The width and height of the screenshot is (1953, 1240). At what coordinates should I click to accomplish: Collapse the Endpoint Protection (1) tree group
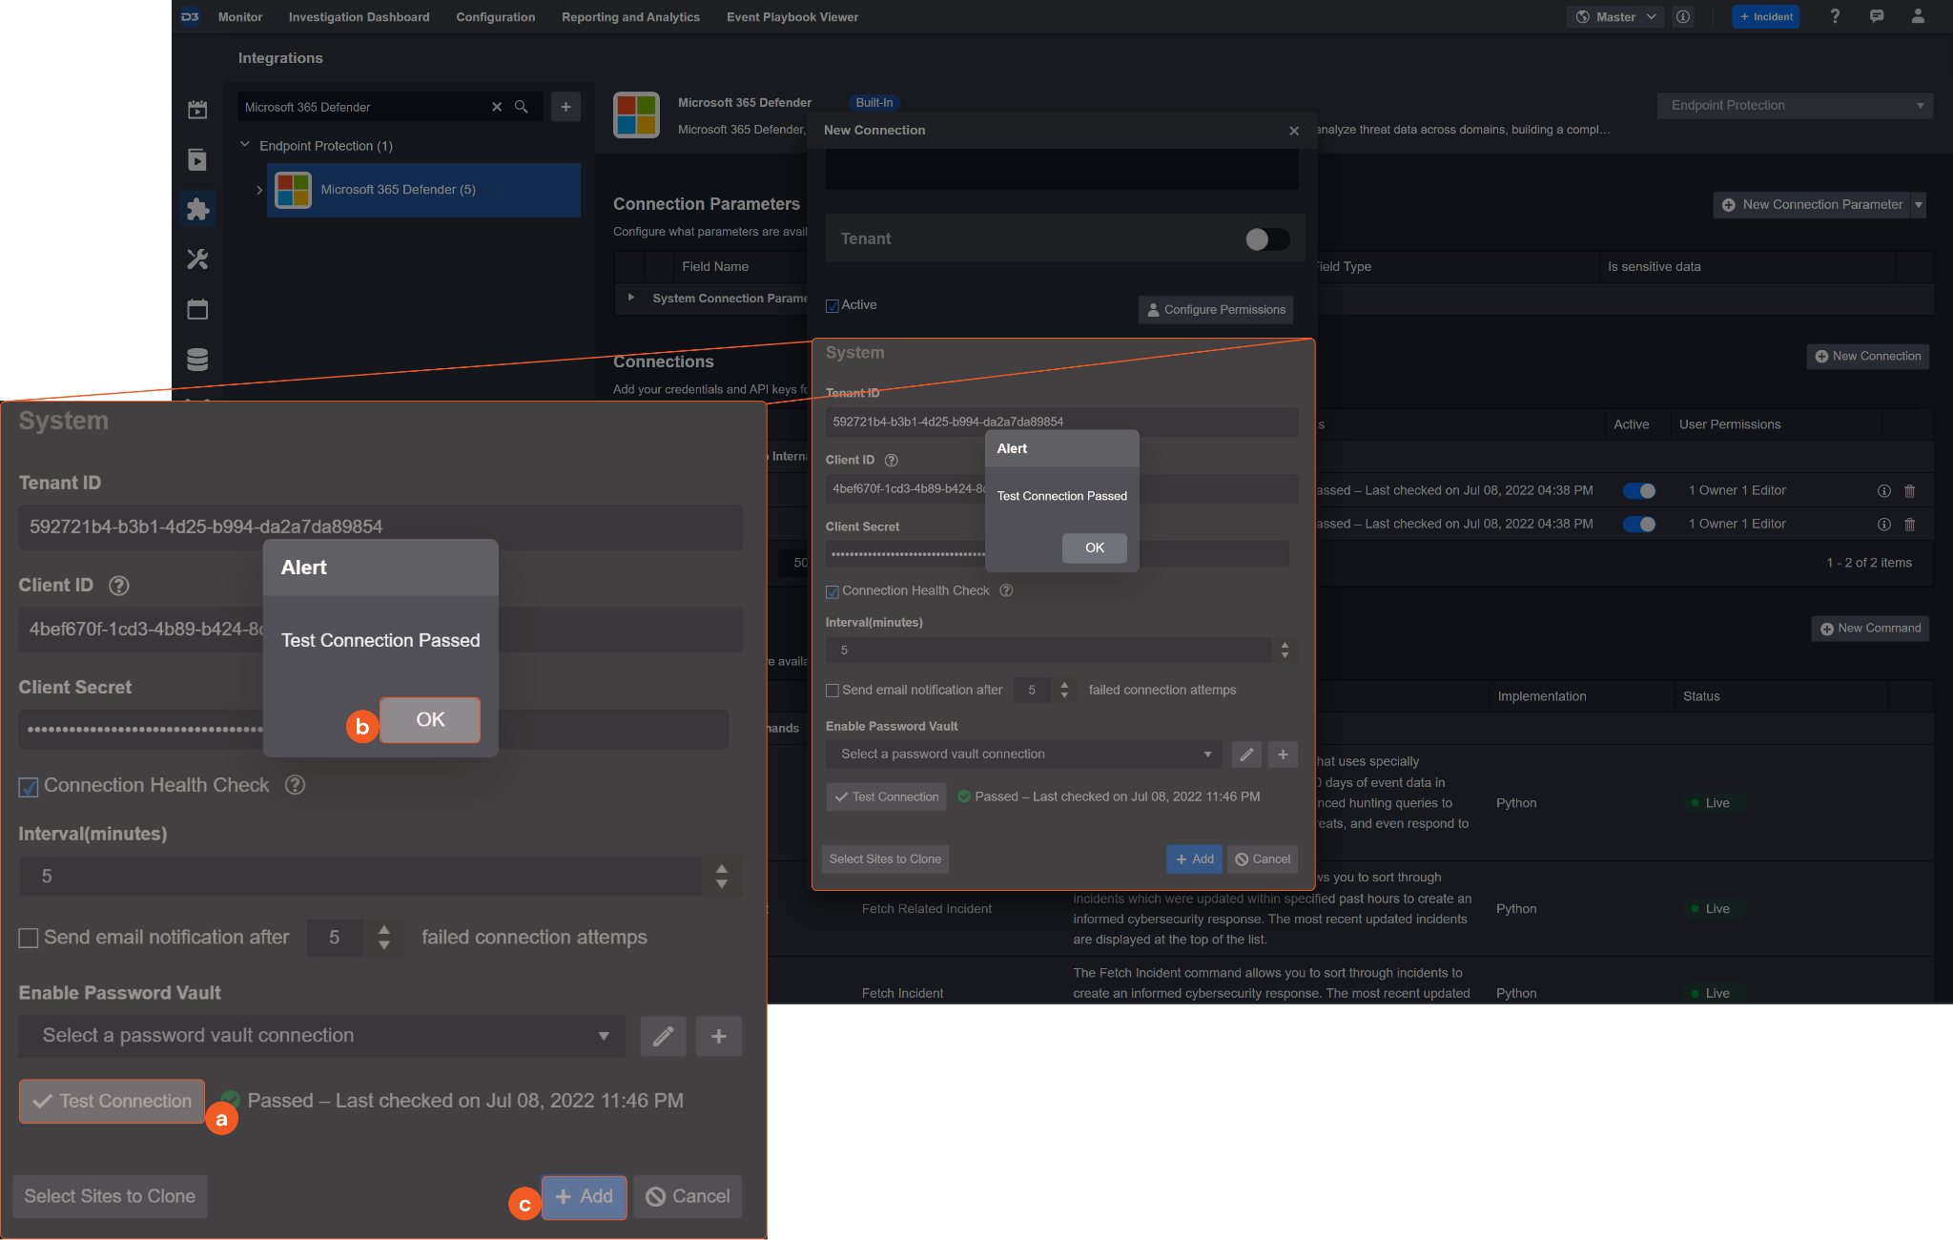[x=245, y=145]
